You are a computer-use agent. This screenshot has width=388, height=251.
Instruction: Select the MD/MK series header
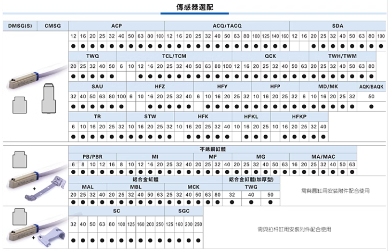[328, 87]
